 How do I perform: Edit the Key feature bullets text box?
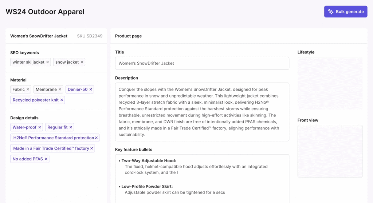tap(202, 178)
